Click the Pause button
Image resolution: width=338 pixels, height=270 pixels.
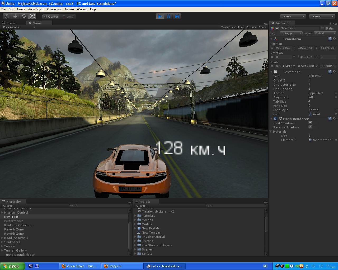(x=168, y=16)
